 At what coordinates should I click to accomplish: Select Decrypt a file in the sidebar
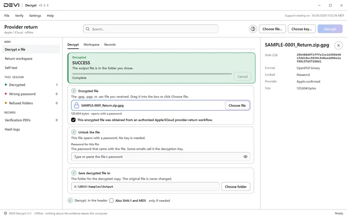[x=31, y=49]
